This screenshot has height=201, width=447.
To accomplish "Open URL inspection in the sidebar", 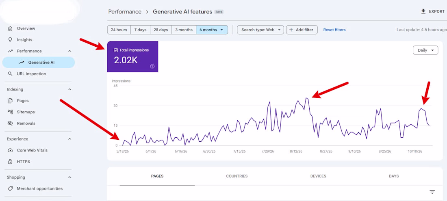I will (31, 74).
